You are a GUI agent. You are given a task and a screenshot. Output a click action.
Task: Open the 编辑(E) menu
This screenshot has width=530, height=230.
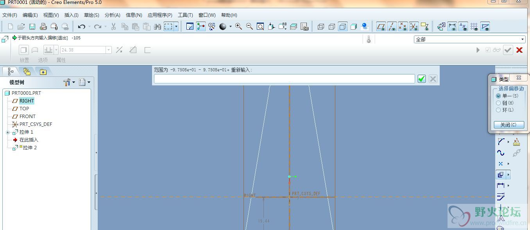[x=30, y=15]
